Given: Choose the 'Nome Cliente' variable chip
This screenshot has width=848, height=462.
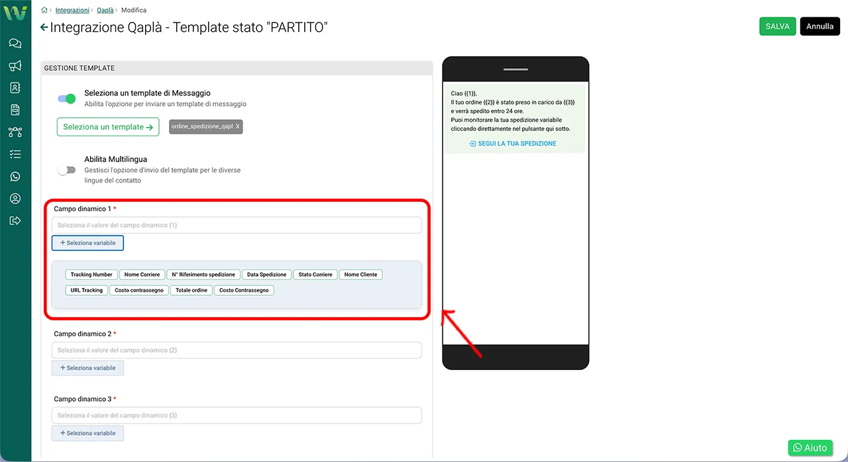Looking at the screenshot, I should point(360,275).
